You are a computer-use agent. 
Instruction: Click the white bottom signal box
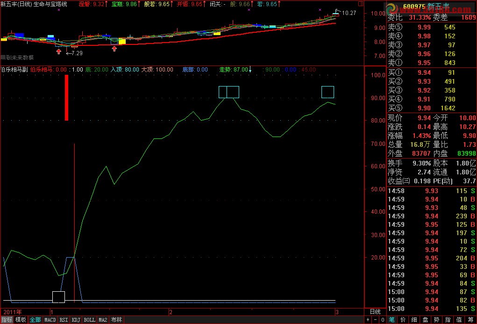pyautogui.click(x=59, y=297)
